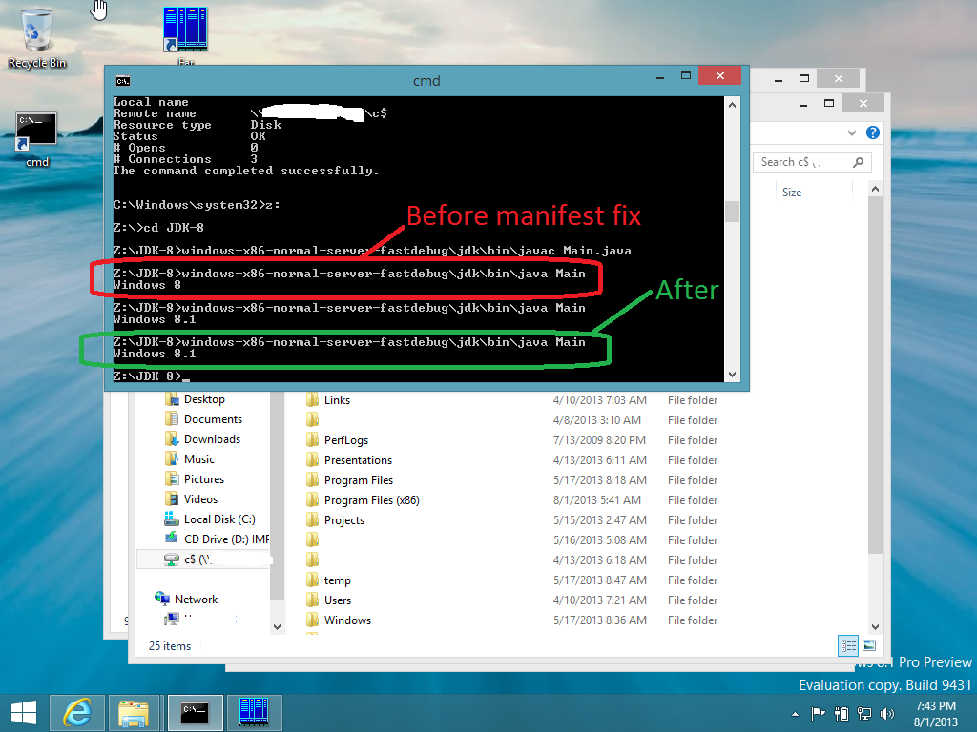This screenshot has width=977, height=732.
Task: Show hidden system tray icons
Action: pos(796,713)
